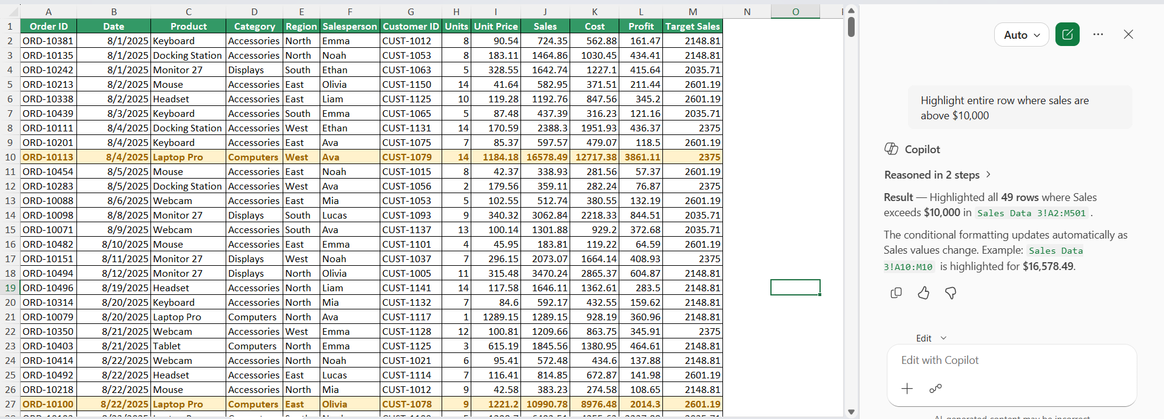Open the more options ellipsis menu
This screenshot has width=1164, height=419.
tap(1098, 35)
